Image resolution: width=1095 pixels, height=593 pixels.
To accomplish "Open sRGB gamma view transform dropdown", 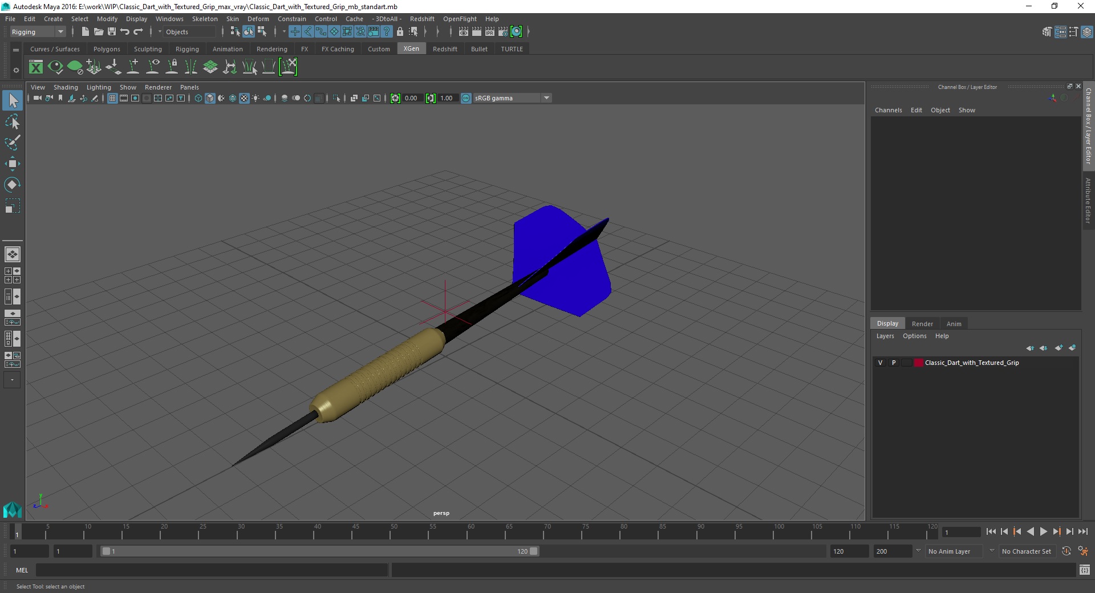I will 513,98.
